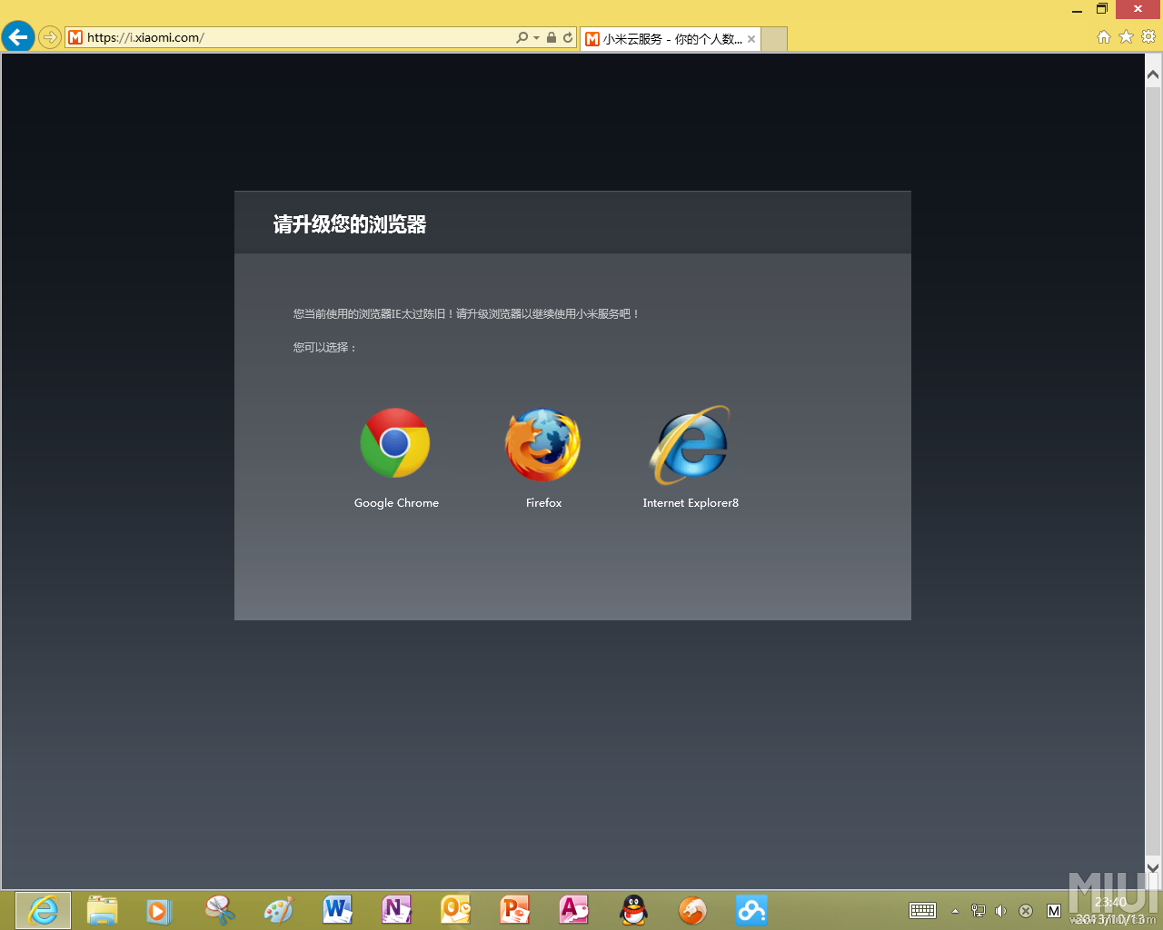Launch Paint from the taskbar
Screen dimensions: 1163x930
(278, 910)
